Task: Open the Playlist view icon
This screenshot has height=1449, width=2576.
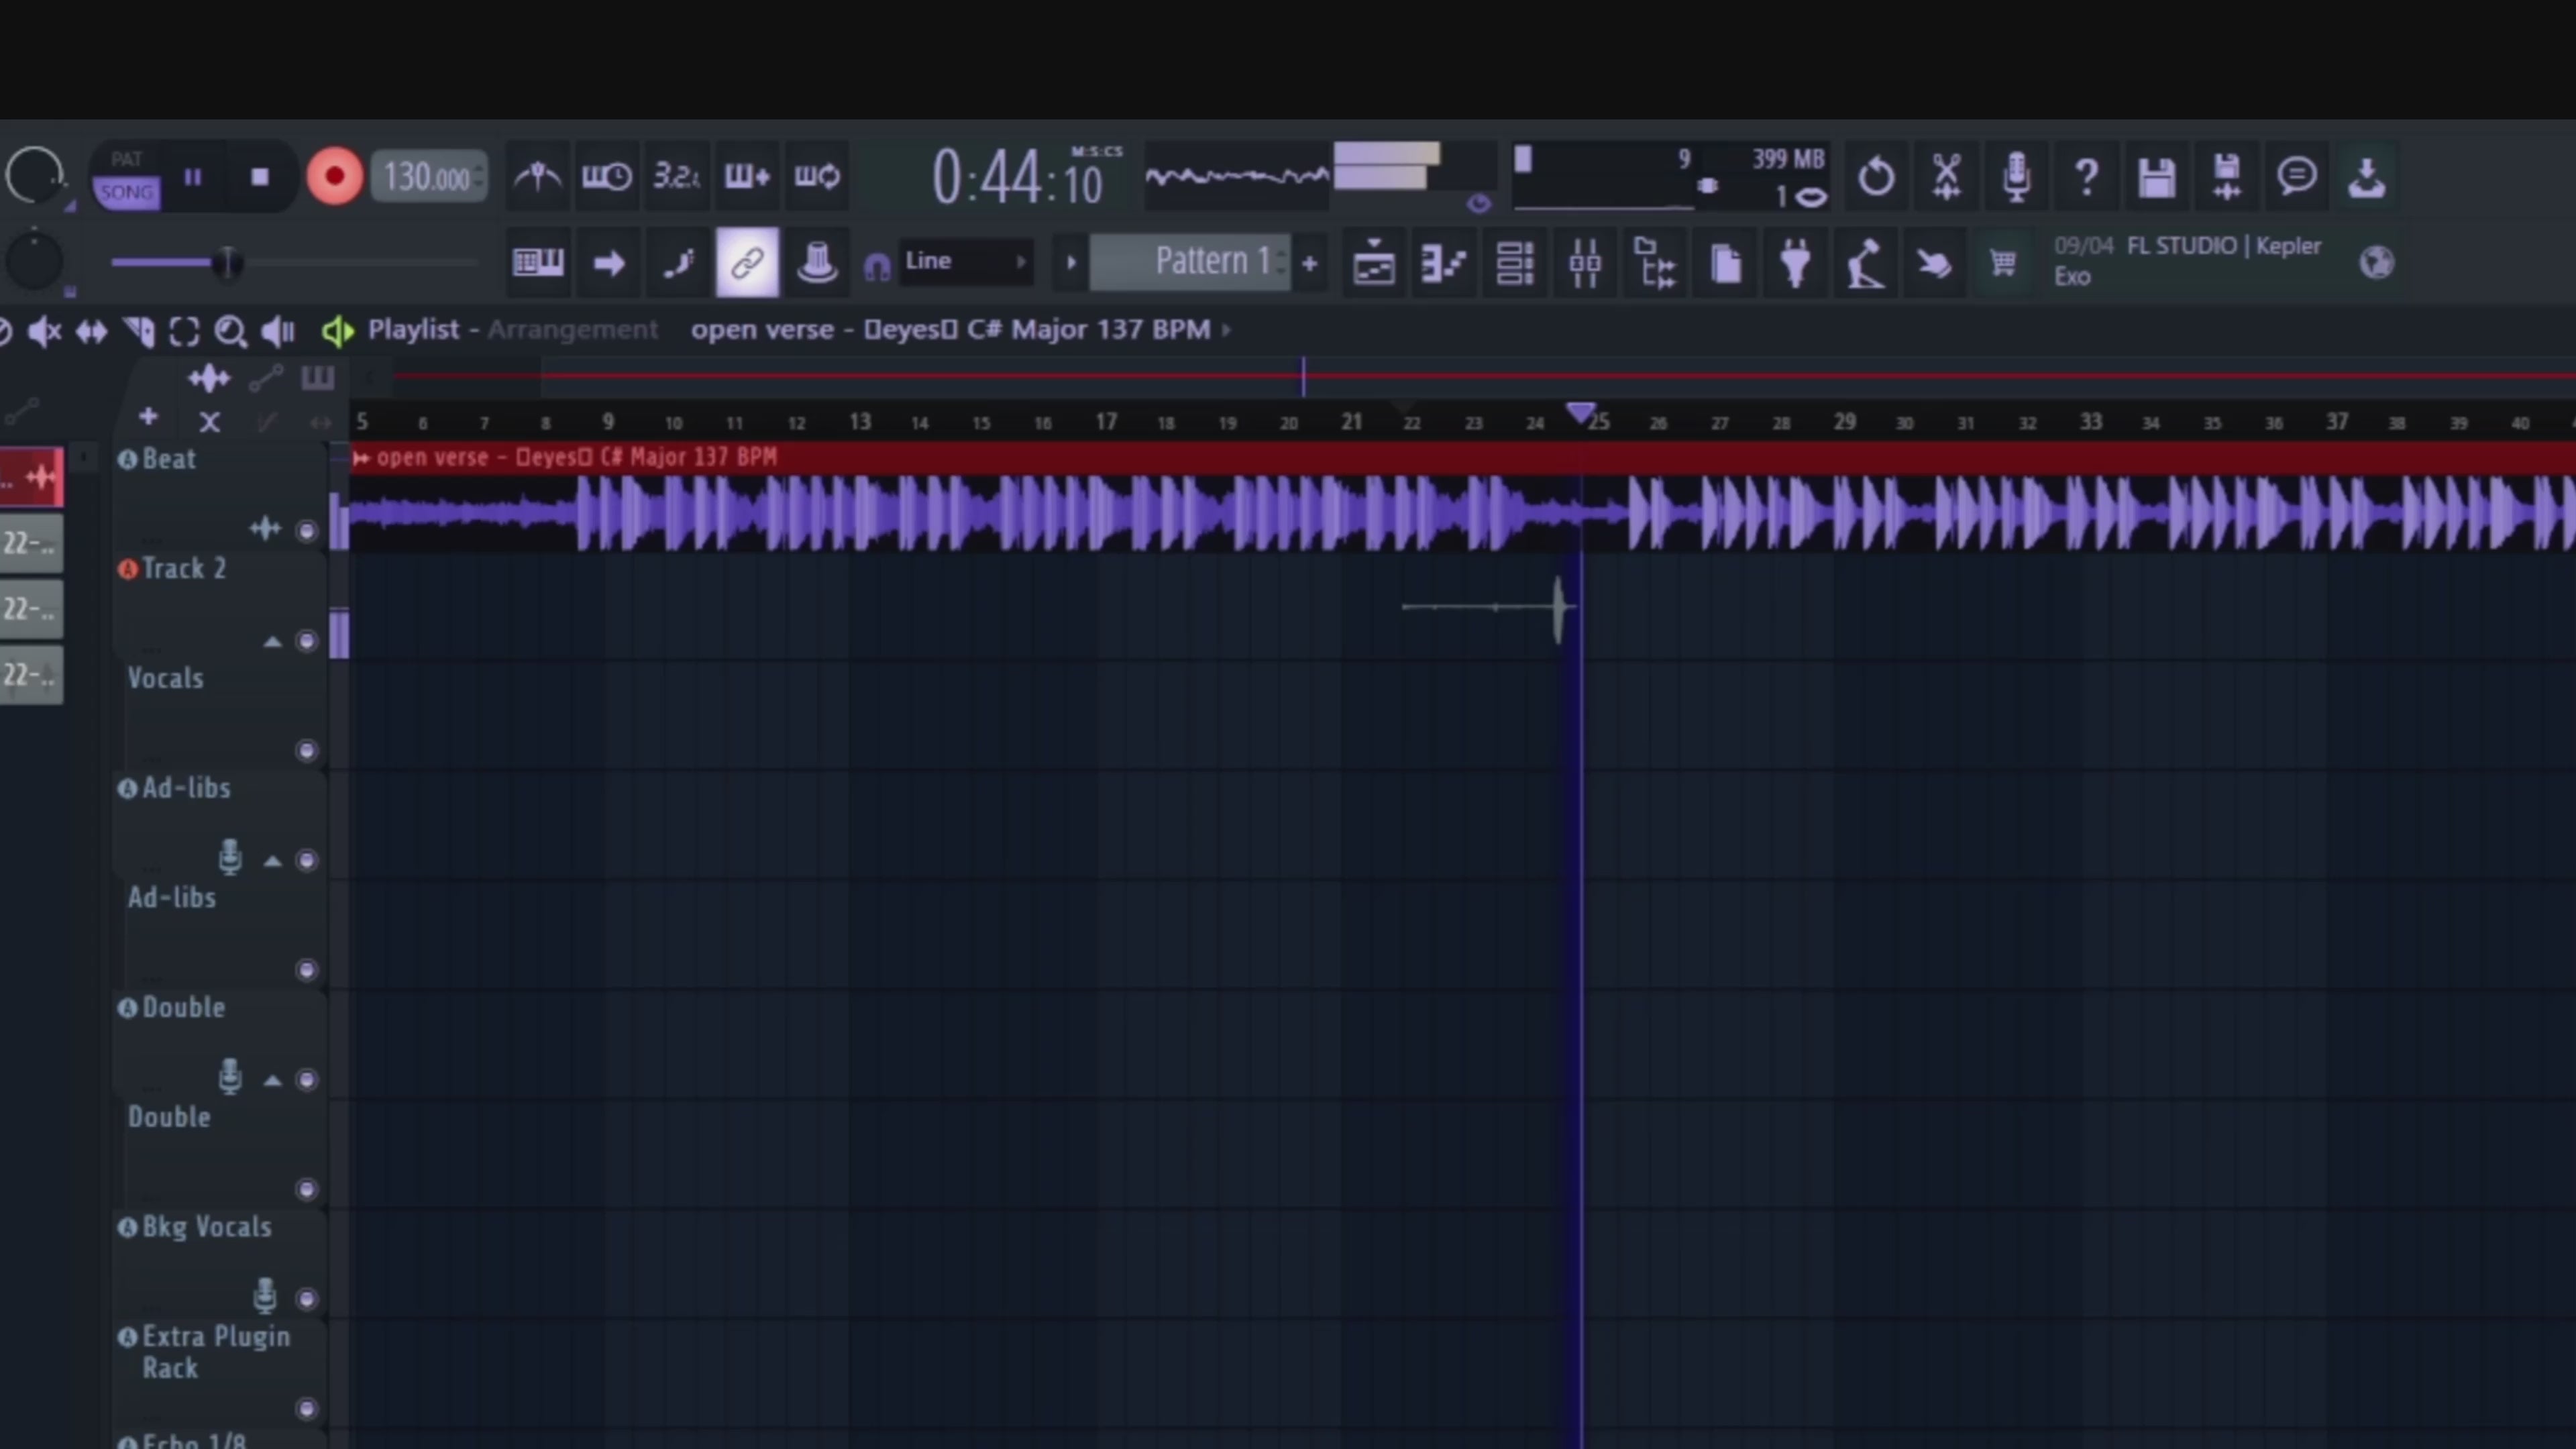Action: (x=1374, y=263)
